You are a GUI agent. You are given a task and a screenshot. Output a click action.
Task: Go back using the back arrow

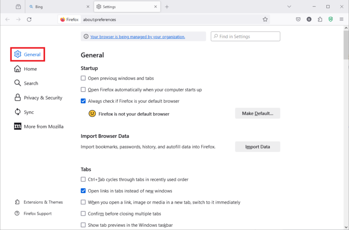pyautogui.click(x=8, y=20)
